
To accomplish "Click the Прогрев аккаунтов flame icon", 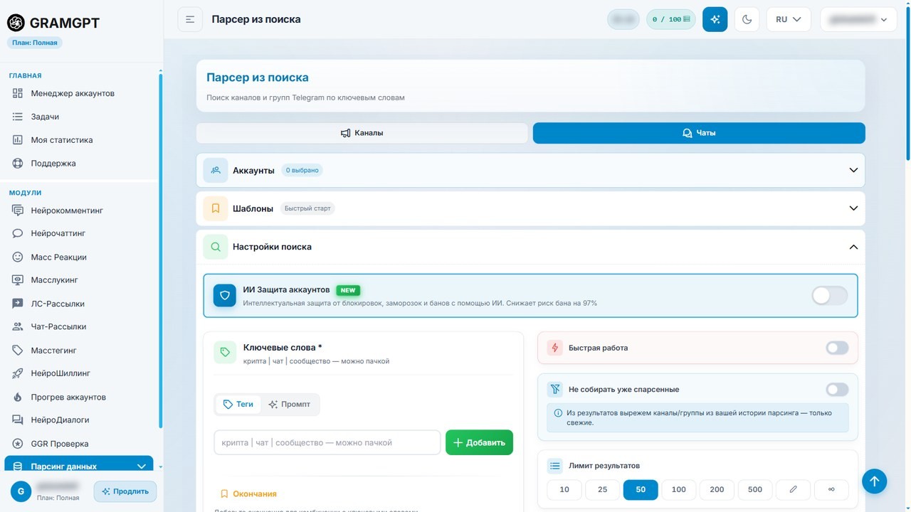I will pos(18,397).
